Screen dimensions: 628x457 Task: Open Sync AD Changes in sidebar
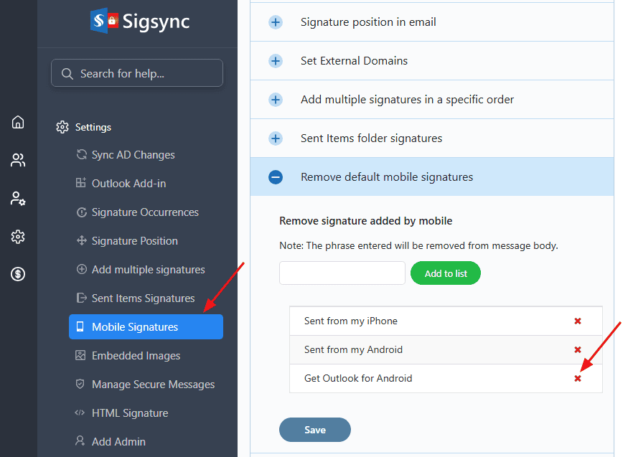133,155
